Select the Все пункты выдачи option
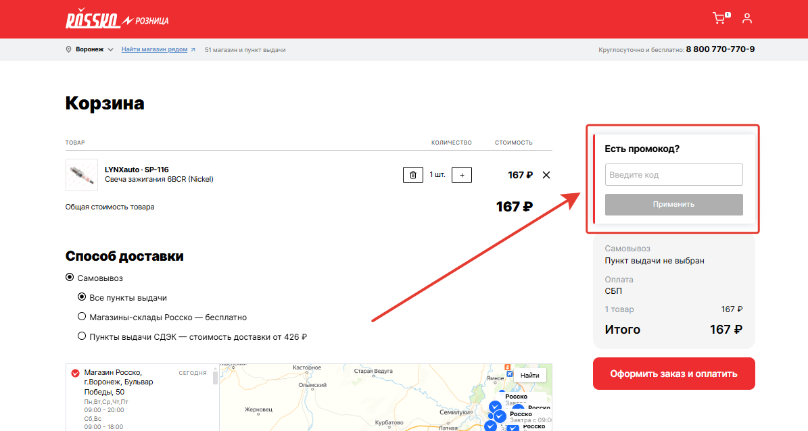This screenshot has width=808, height=431. pyautogui.click(x=81, y=297)
